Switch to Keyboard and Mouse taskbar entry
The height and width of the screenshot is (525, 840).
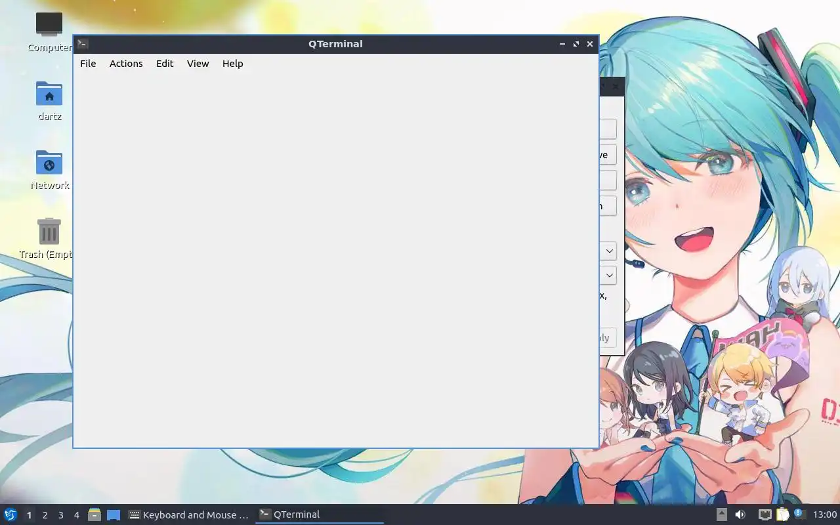click(189, 515)
